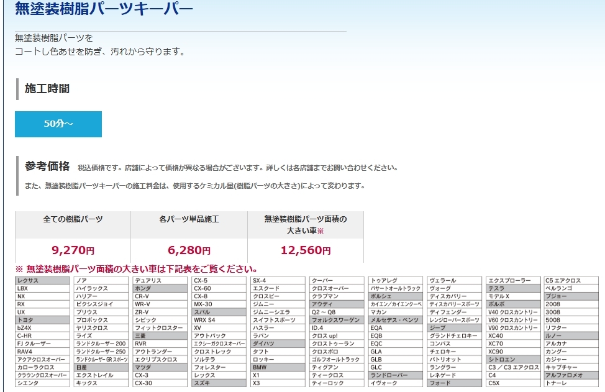Select the 各パーツ単品施工 column header
Screen dimensions: 605x392
click(x=189, y=219)
